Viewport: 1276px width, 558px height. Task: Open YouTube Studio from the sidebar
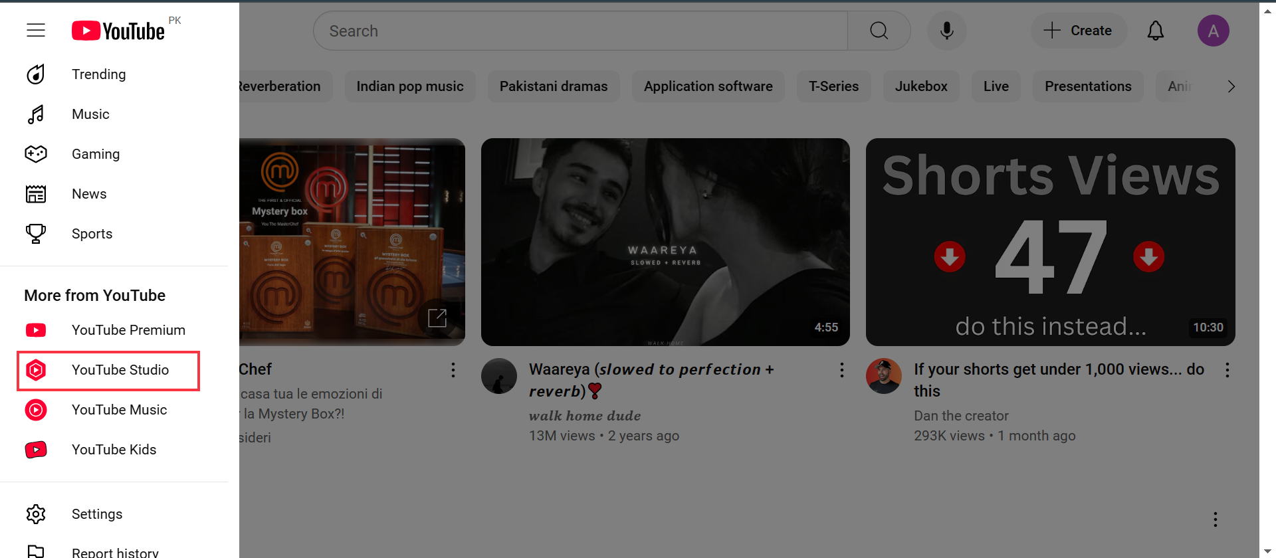tap(108, 371)
